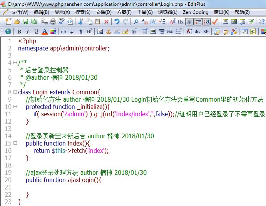Open the 搜索(S) menu
The width and height of the screenshot is (266, 206).
tap(83, 12)
